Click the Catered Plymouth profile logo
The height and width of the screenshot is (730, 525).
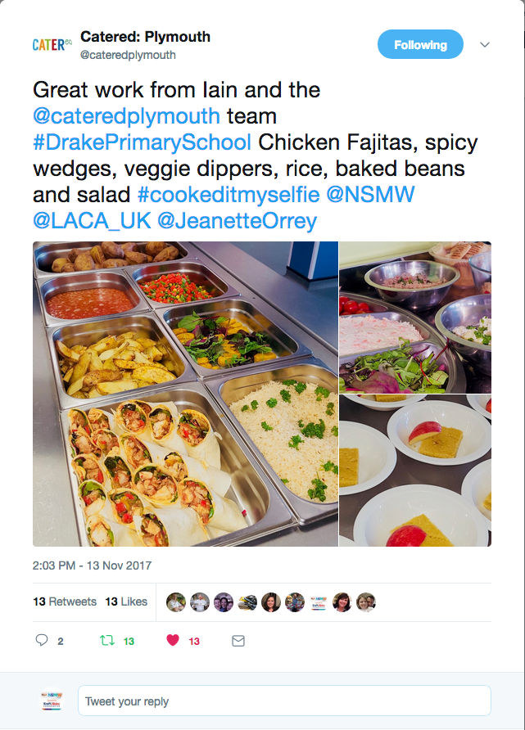[52, 45]
